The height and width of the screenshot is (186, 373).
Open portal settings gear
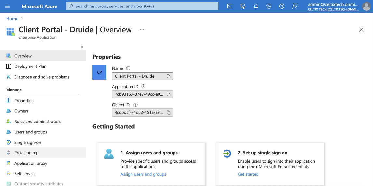(269, 6)
